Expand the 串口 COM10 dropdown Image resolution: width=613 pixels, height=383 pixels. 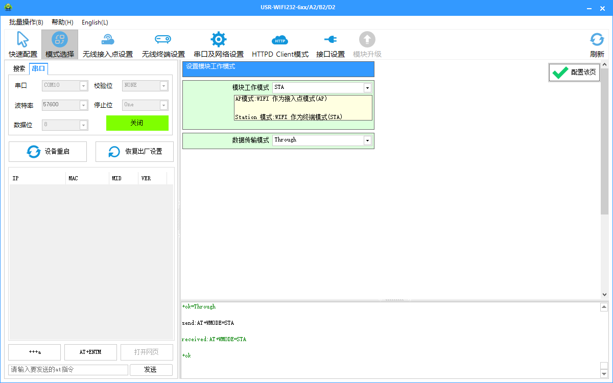(x=84, y=86)
